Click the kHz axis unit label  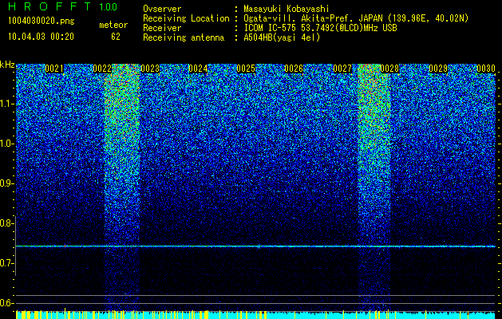coord(7,65)
